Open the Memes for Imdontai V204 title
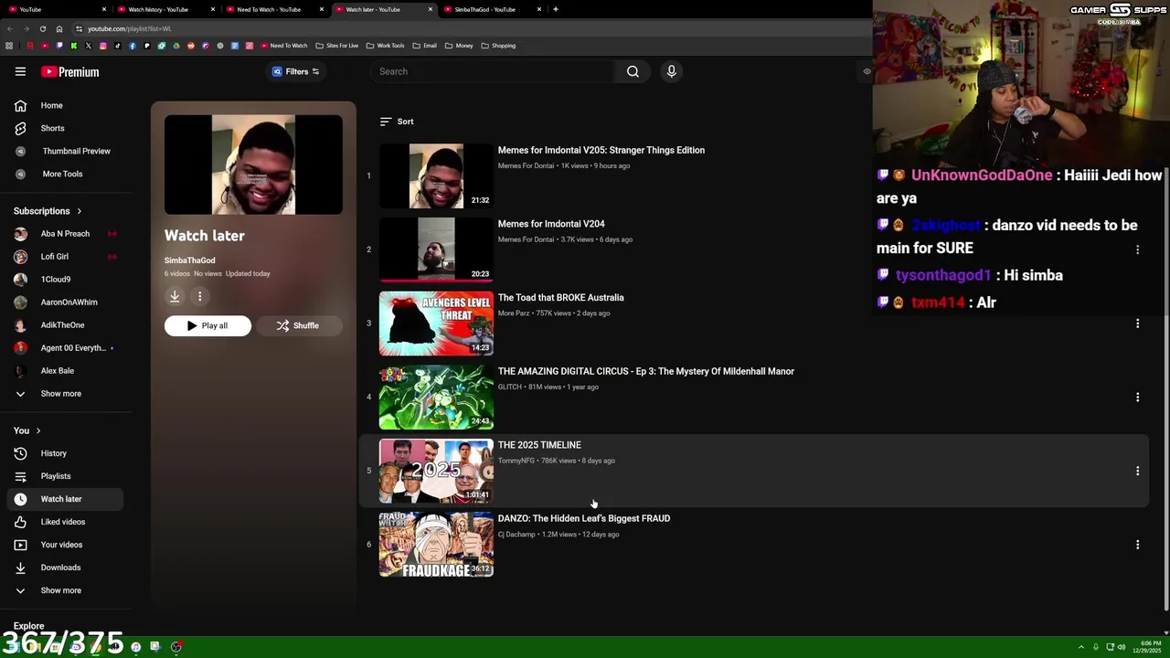The image size is (1170, 658). pos(551,224)
